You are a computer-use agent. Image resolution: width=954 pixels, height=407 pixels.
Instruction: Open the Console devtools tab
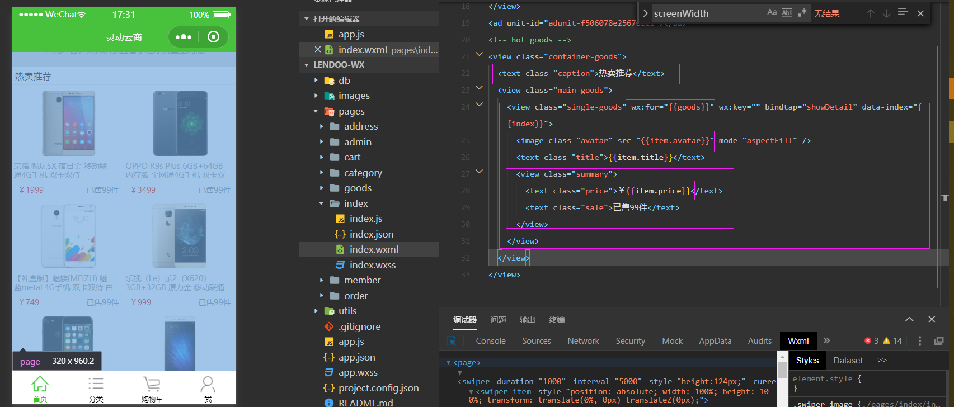[x=491, y=341]
